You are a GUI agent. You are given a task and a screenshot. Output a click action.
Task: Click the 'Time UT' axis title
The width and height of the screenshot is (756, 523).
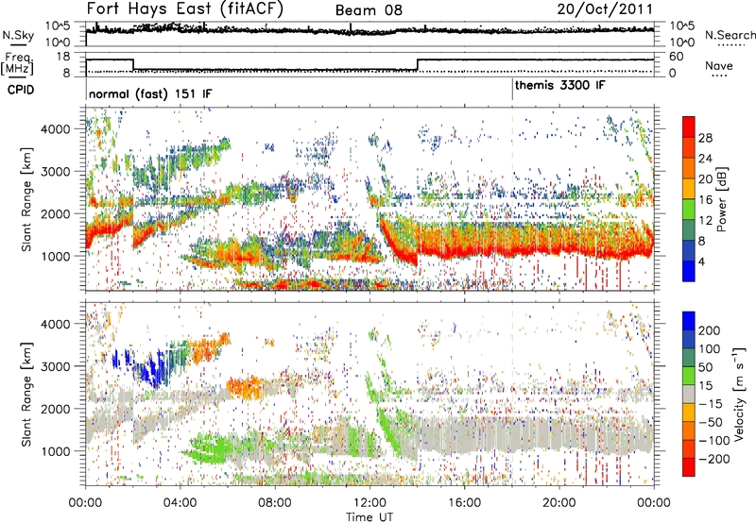(369, 517)
